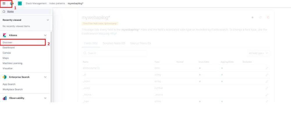The image size is (291, 113).
Task: Open Canvas in the Kibana menu
Action: [7, 53]
